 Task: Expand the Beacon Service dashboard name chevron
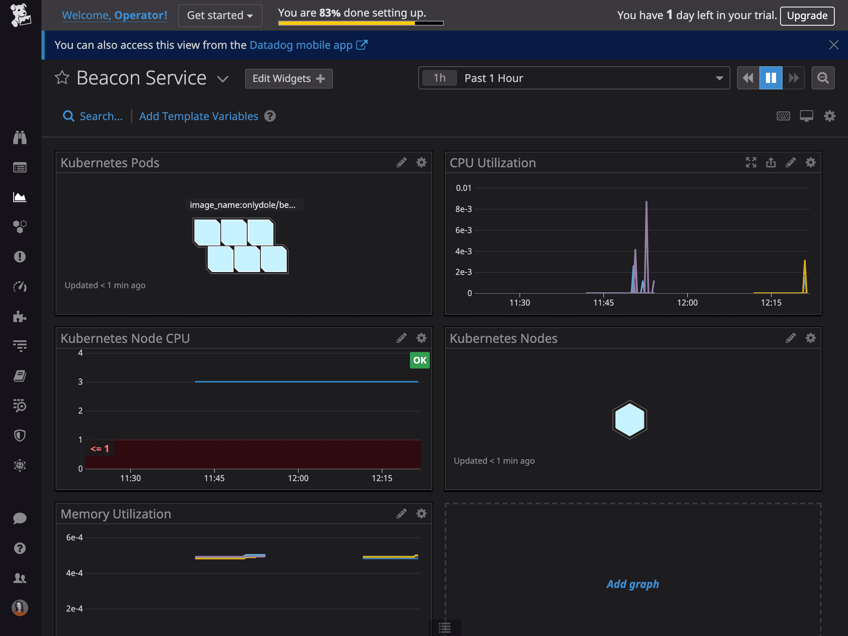pos(222,79)
